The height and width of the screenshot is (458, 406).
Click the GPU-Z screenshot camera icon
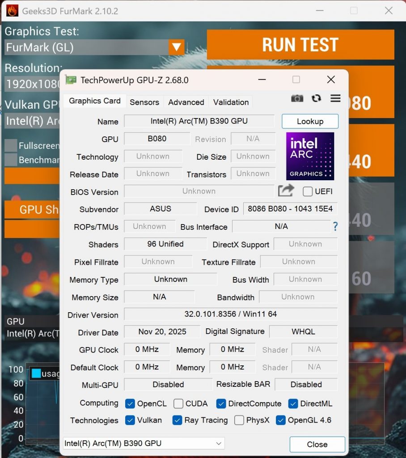pyautogui.click(x=297, y=98)
